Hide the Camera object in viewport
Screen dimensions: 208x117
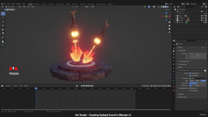pyautogui.click(x=204, y=22)
